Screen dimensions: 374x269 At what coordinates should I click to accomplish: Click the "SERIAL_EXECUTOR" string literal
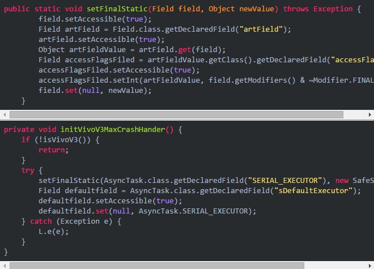(x=285, y=181)
